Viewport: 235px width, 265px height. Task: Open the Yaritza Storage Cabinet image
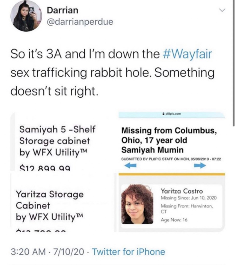click(x=63, y=203)
